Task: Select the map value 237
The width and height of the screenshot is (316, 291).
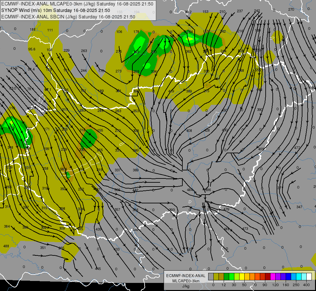Action: [x=240, y=11]
